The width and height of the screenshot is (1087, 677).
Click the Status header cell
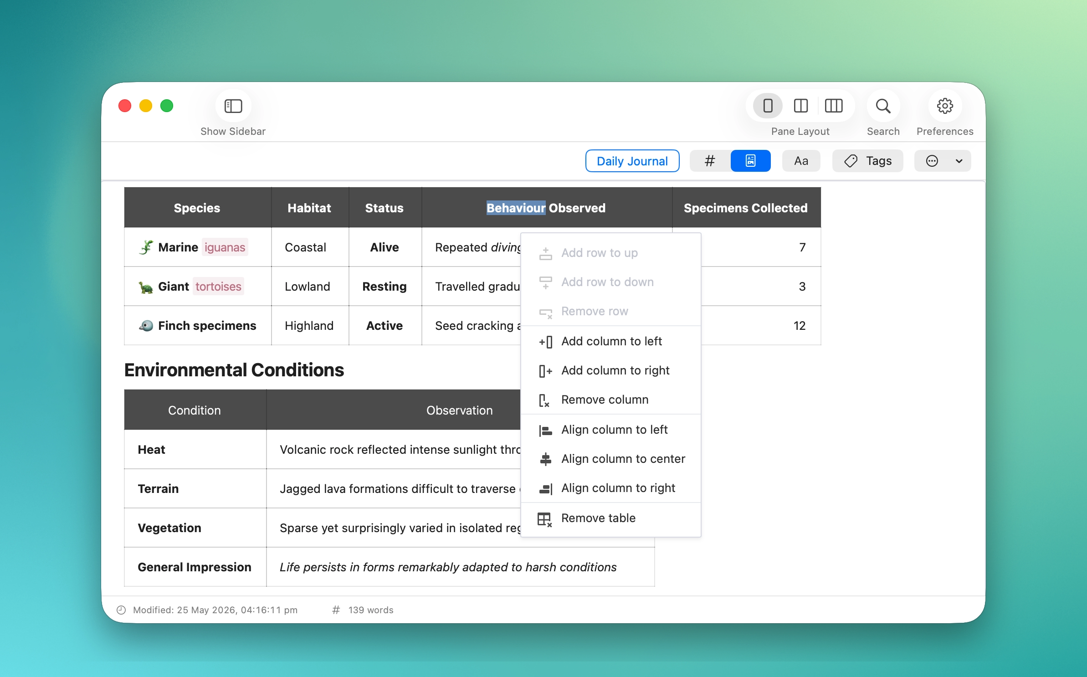[x=385, y=208]
